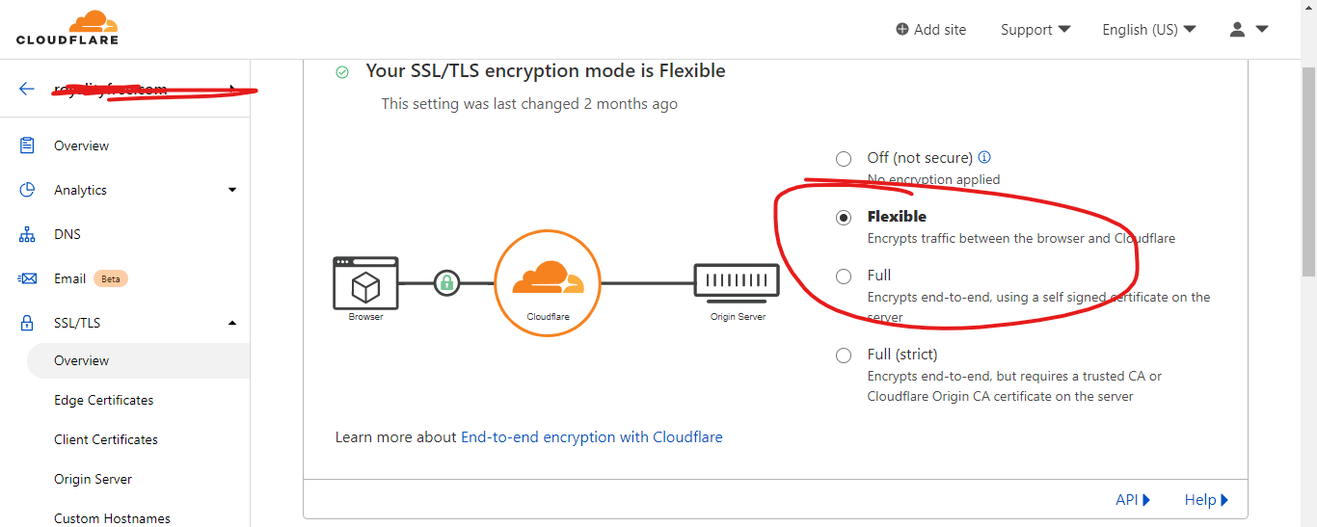This screenshot has height=527, width=1317.
Task: Click the info icon next to Off (not secure)
Action: (984, 157)
